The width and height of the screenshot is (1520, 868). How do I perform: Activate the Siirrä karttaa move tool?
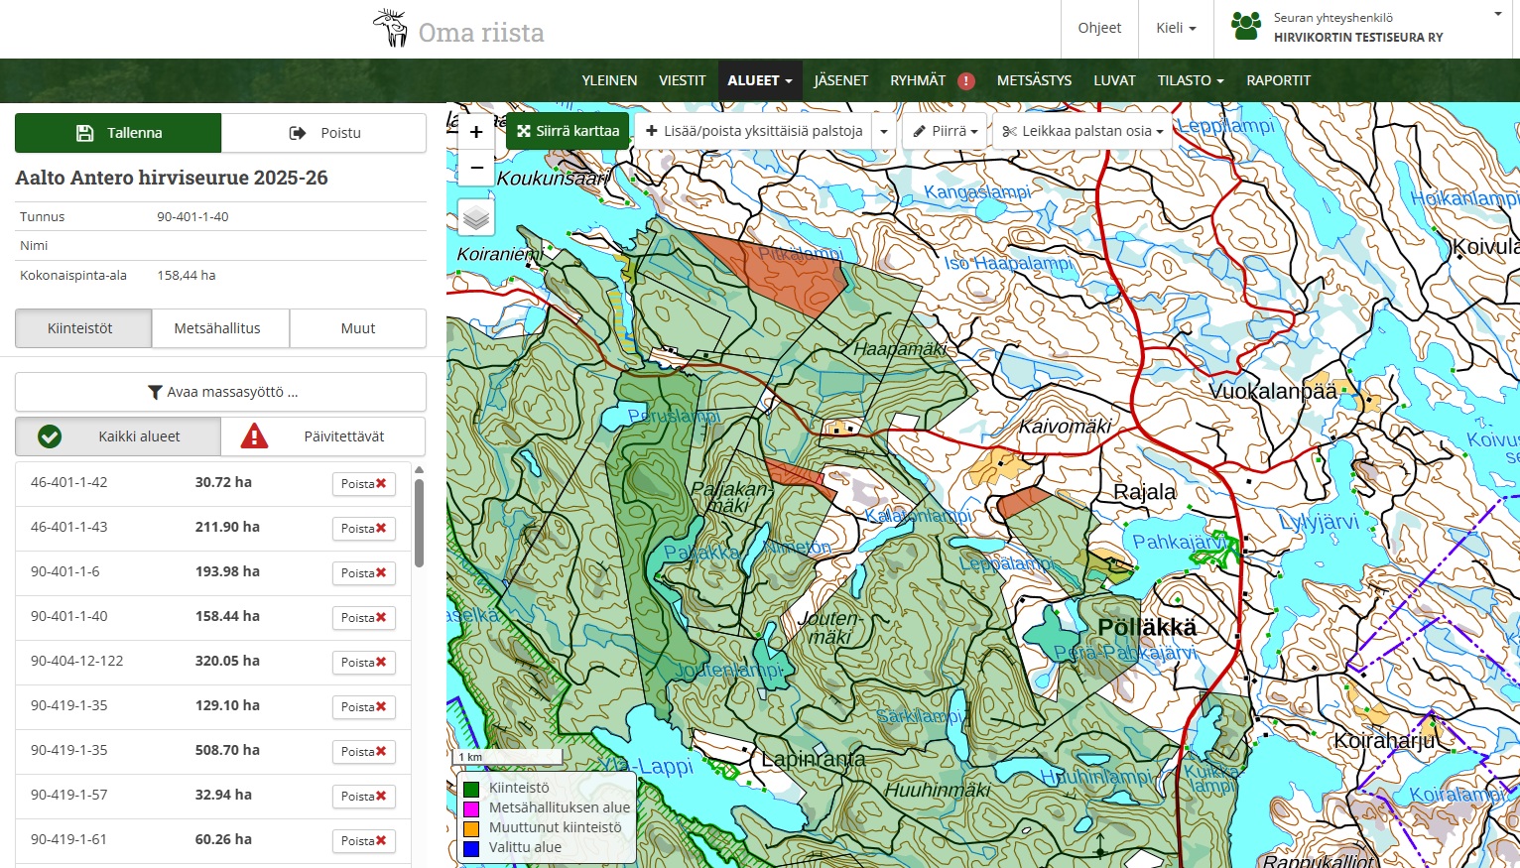(x=568, y=131)
